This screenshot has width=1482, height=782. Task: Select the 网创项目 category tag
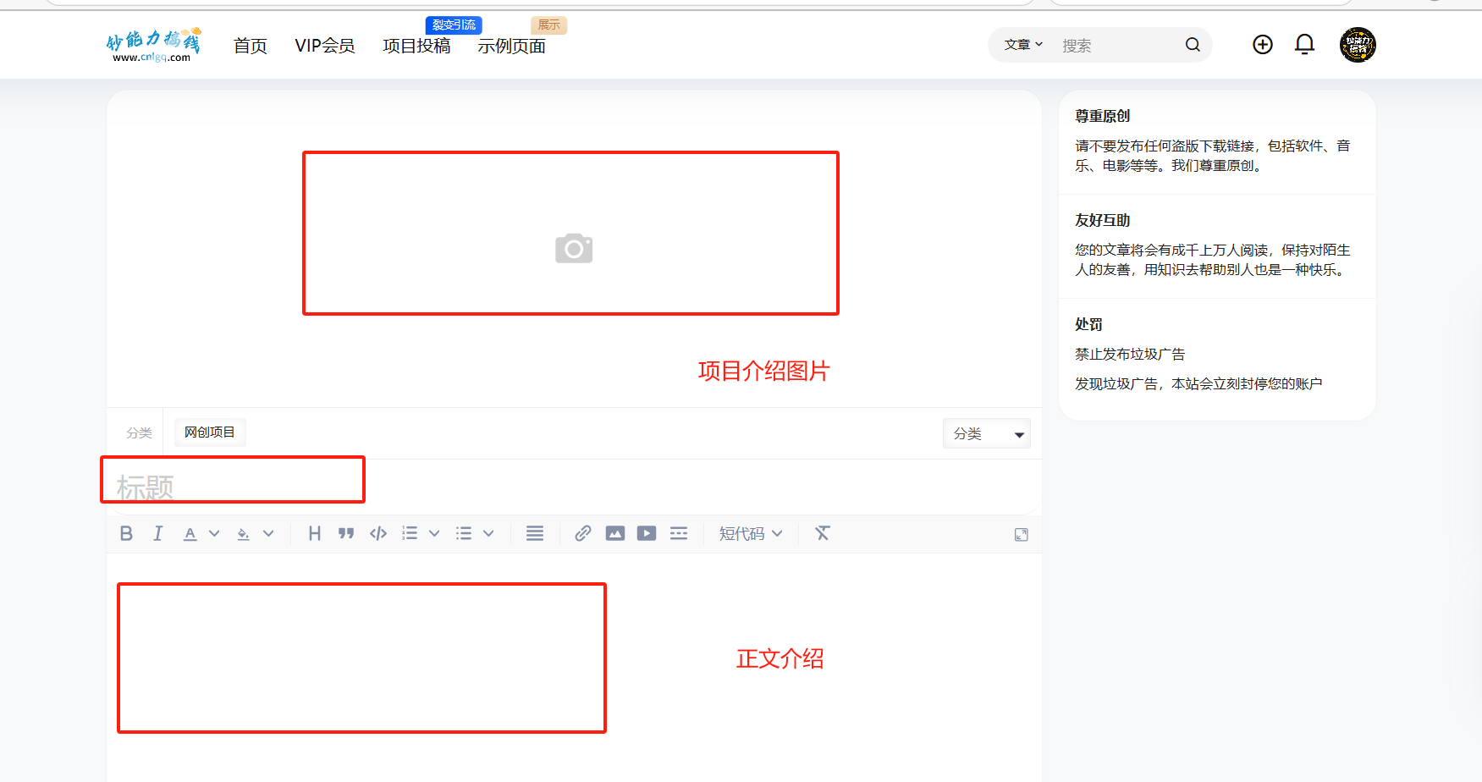[210, 432]
